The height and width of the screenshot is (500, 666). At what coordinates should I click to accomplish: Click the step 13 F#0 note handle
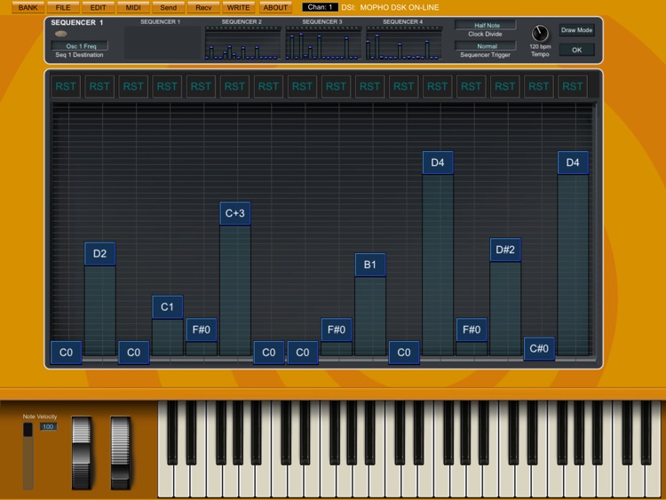[472, 329]
